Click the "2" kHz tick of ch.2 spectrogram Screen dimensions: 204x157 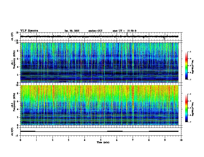coord(18,117)
